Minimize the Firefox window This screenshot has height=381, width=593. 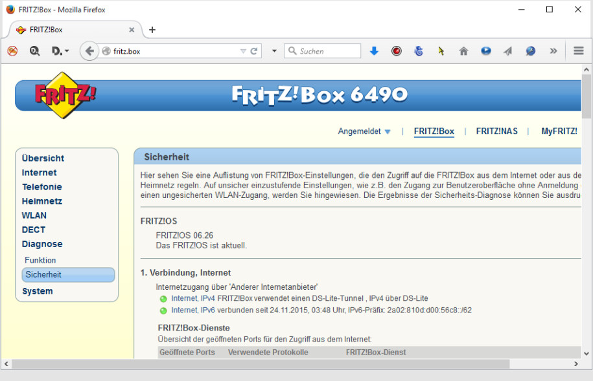522,10
